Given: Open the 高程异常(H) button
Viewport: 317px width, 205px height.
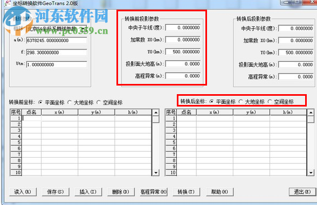Looking at the screenshot, I should (154, 192).
